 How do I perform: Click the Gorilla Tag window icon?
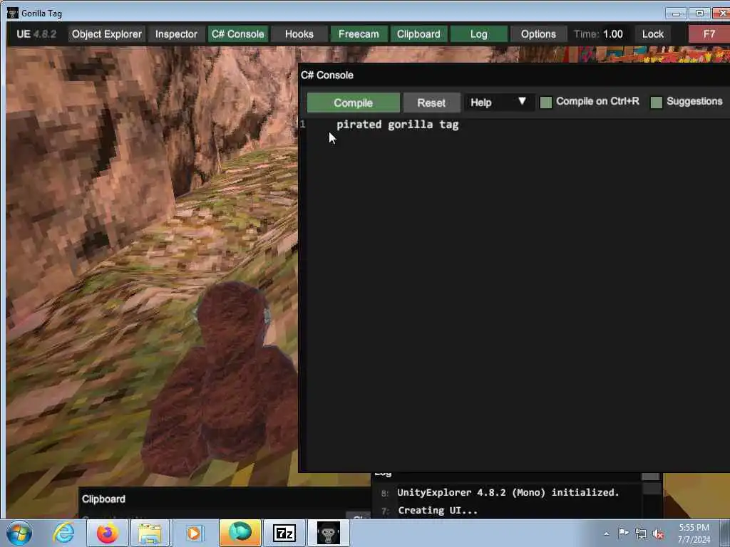(x=13, y=13)
